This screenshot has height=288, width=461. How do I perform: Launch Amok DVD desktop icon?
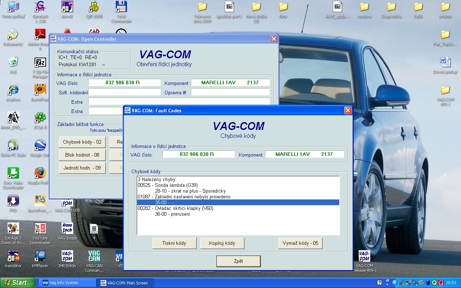coord(13,120)
